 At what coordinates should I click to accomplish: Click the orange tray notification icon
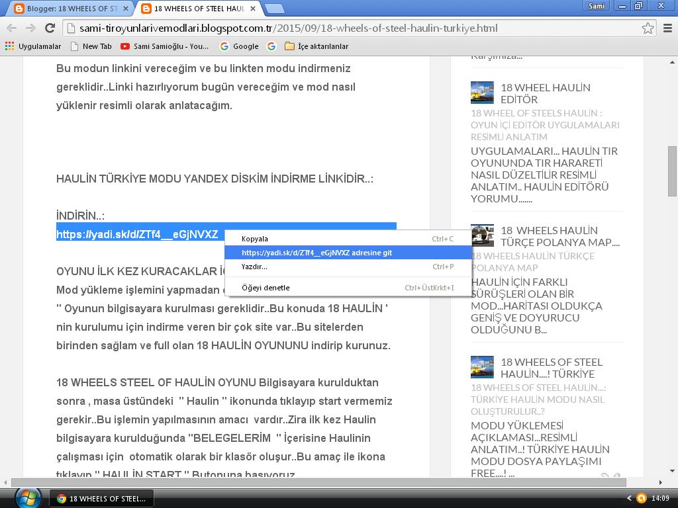642,498
